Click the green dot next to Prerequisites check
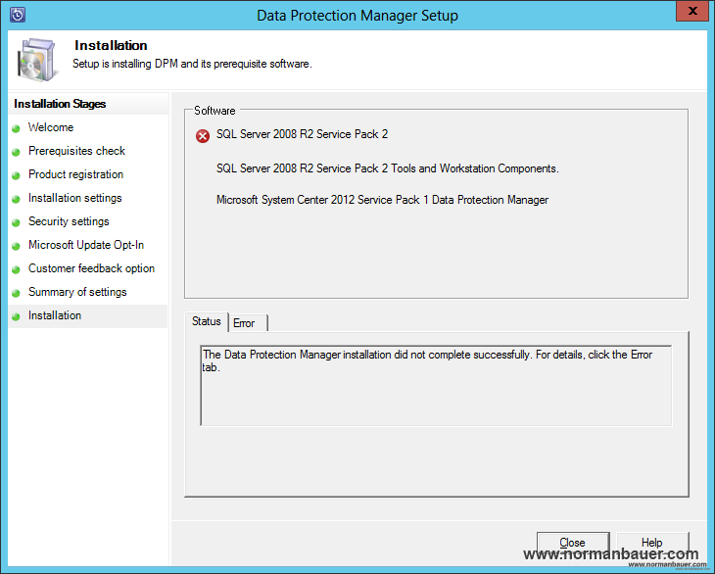 point(16,152)
